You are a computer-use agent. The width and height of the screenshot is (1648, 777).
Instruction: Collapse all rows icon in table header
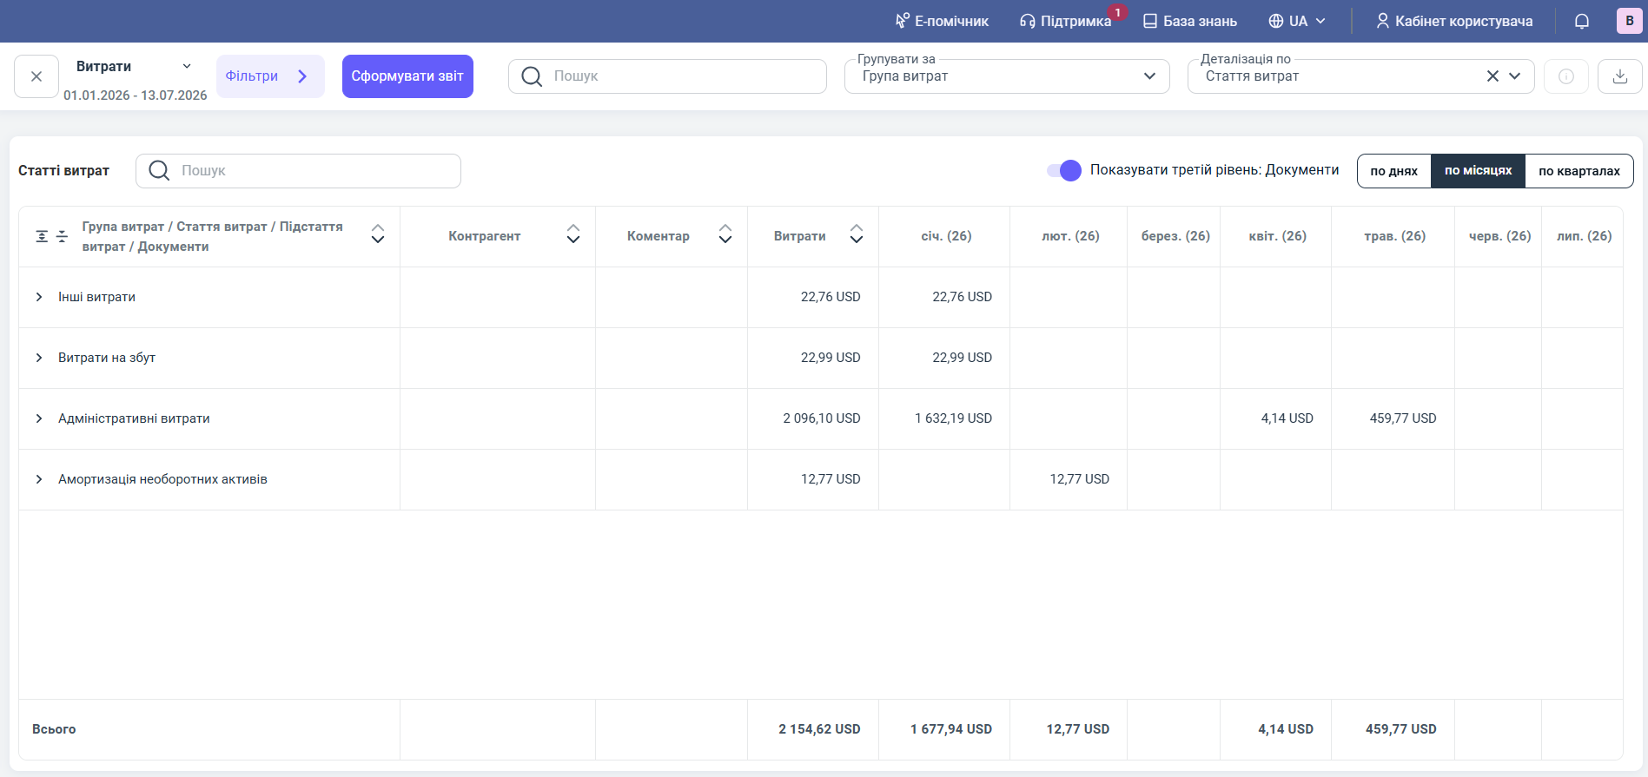pyautogui.click(x=62, y=236)
